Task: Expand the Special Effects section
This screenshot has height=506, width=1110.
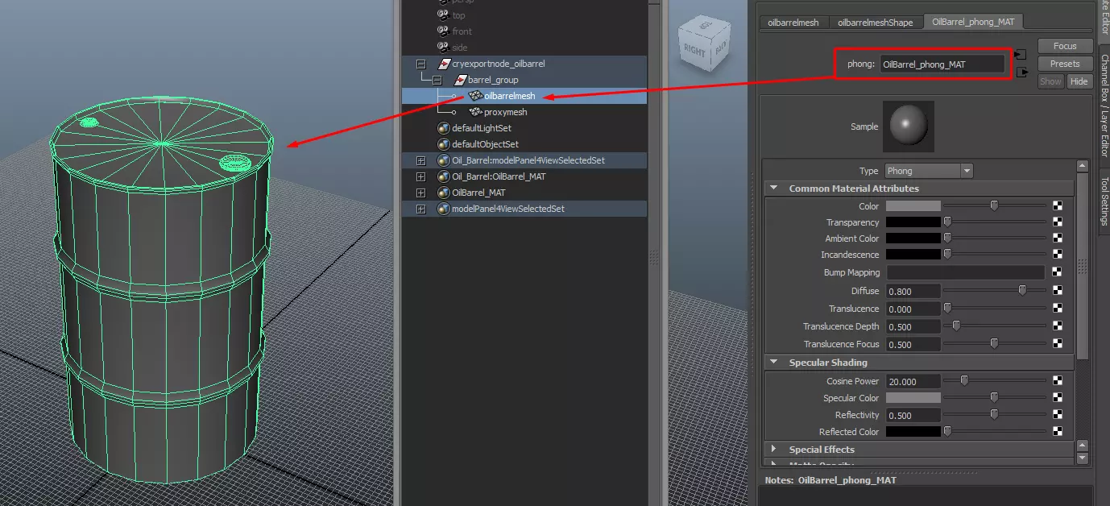Action: (x=774, y=450)
